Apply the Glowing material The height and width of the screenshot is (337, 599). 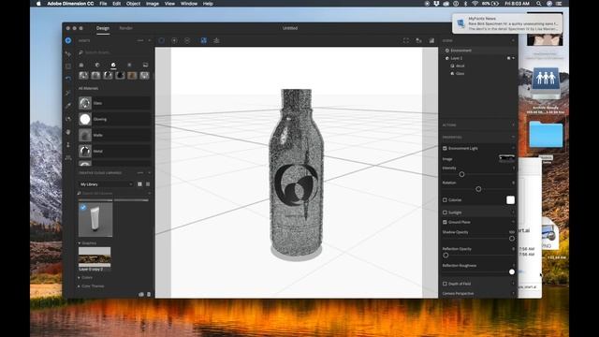tap(114, 119)
